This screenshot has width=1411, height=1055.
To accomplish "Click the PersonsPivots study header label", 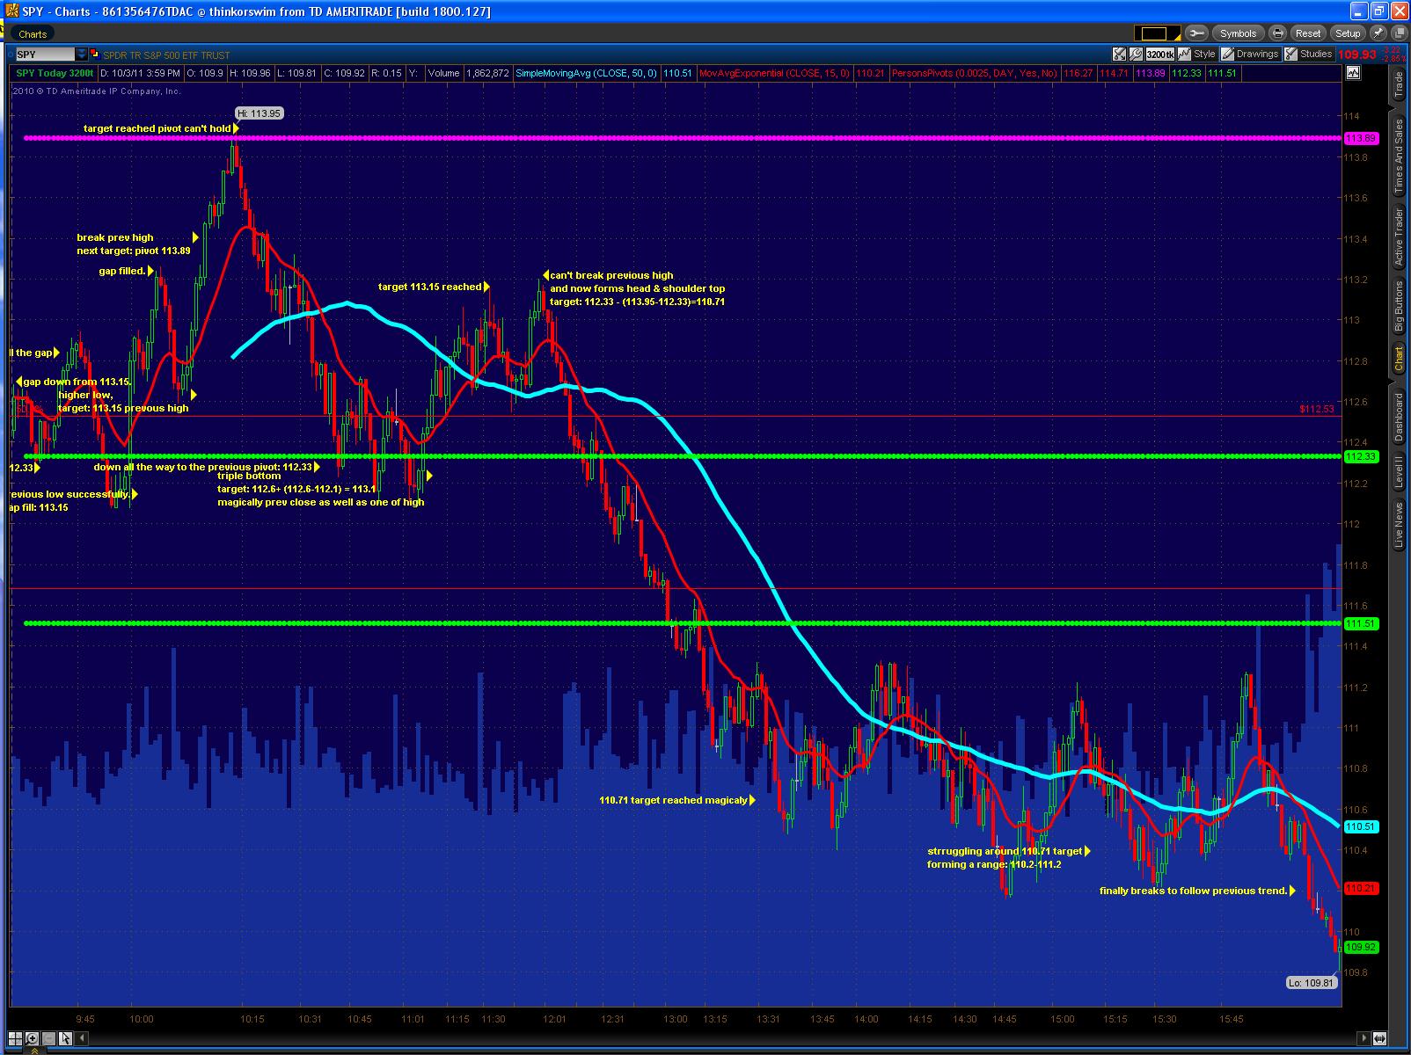I will [975, 73].
